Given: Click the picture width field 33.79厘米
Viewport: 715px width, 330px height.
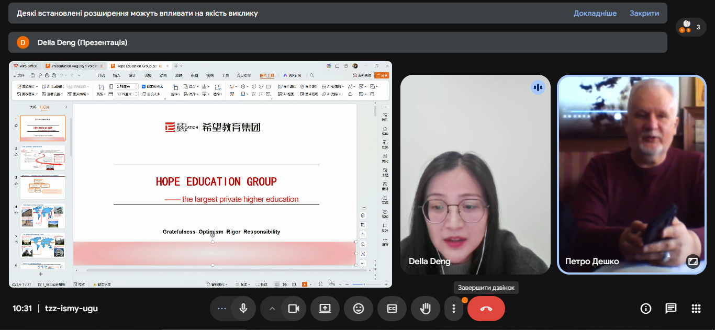Looking at the screenshot, I should (x=127, y=94).
